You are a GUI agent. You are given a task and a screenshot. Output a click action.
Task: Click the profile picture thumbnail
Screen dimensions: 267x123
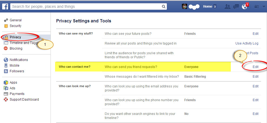pyautogui.click(x=185, y=6)
